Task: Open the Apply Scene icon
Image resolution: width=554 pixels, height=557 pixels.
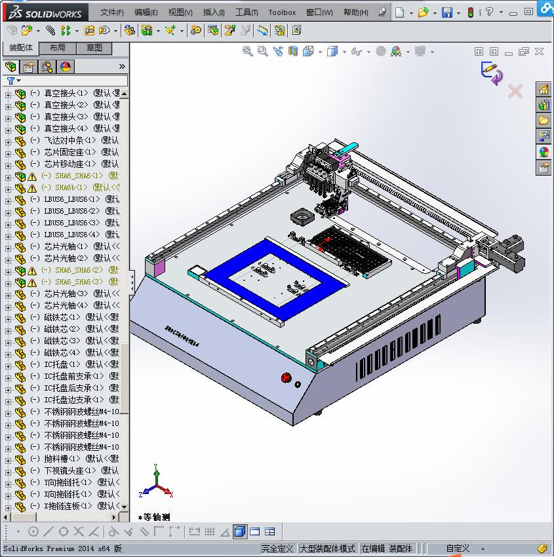Action: point(396,52)
